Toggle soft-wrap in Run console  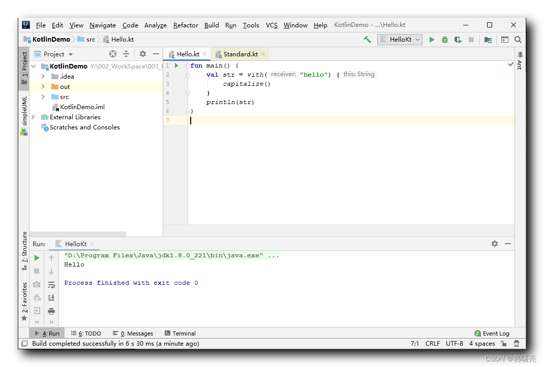[x=51, y=285]
